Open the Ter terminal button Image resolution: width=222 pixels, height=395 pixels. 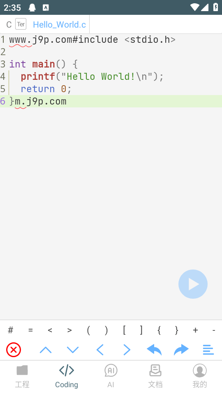pos(21,24)
